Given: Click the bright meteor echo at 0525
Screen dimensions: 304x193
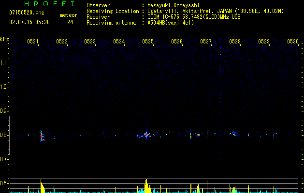Looking at the screenshot, I should point(146,134).
